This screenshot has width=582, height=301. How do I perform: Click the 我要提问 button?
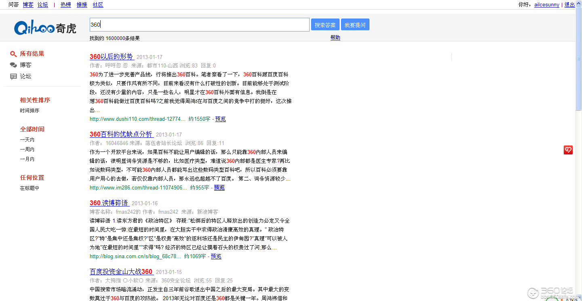355,25
